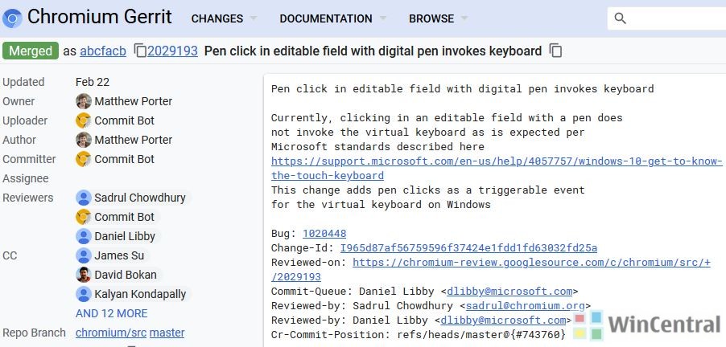
Task: Click Matthew Porter owner avatar
Action: (83, 101)
